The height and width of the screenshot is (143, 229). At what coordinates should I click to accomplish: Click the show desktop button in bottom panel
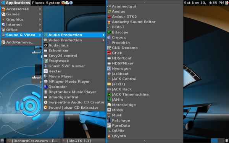(2, 141)
